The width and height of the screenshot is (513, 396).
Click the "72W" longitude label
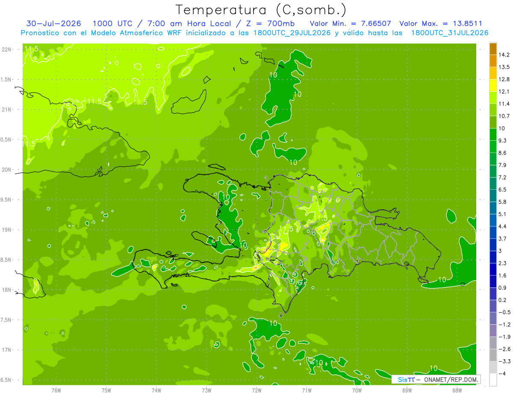click(256, 390)
